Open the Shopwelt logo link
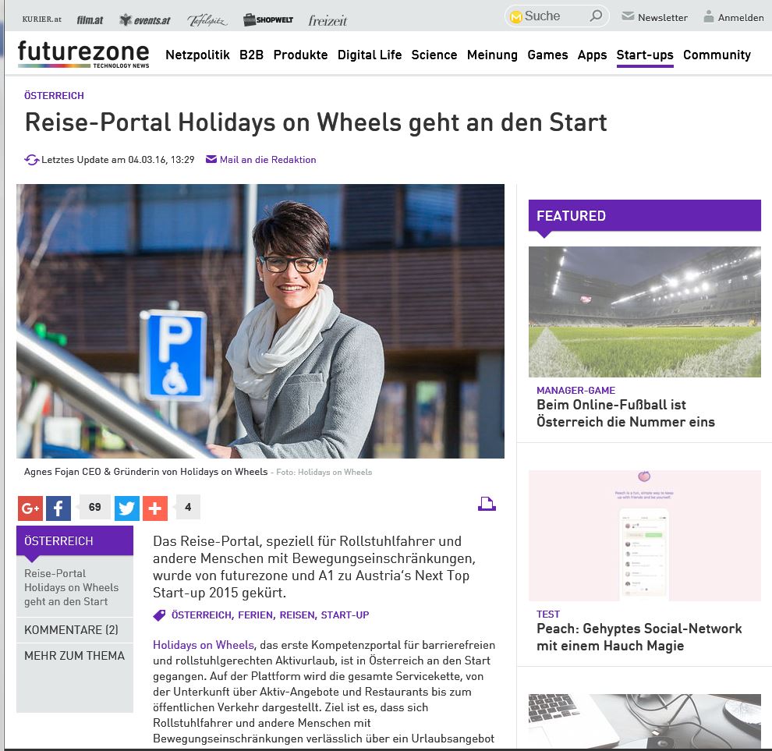This screenshot has height=751, width=772. tap(268, 20)
